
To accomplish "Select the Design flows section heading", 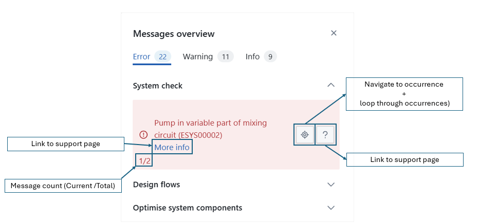I will [156, 185].
